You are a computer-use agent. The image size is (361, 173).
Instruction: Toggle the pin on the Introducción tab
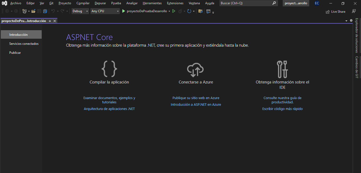pyautogui.click(x=50, y=21)
